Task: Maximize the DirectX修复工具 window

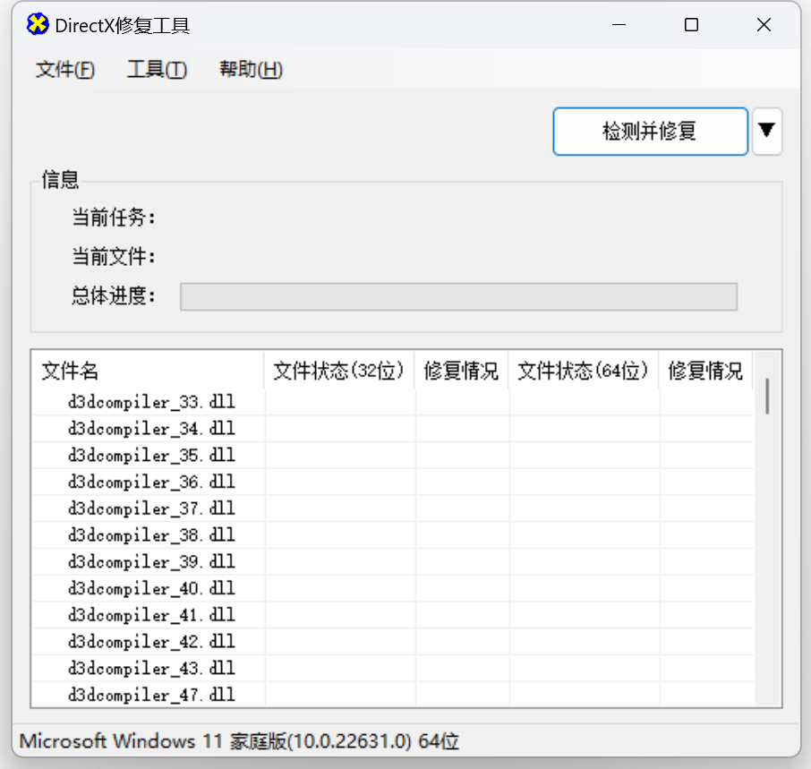Action: (692, 25)
